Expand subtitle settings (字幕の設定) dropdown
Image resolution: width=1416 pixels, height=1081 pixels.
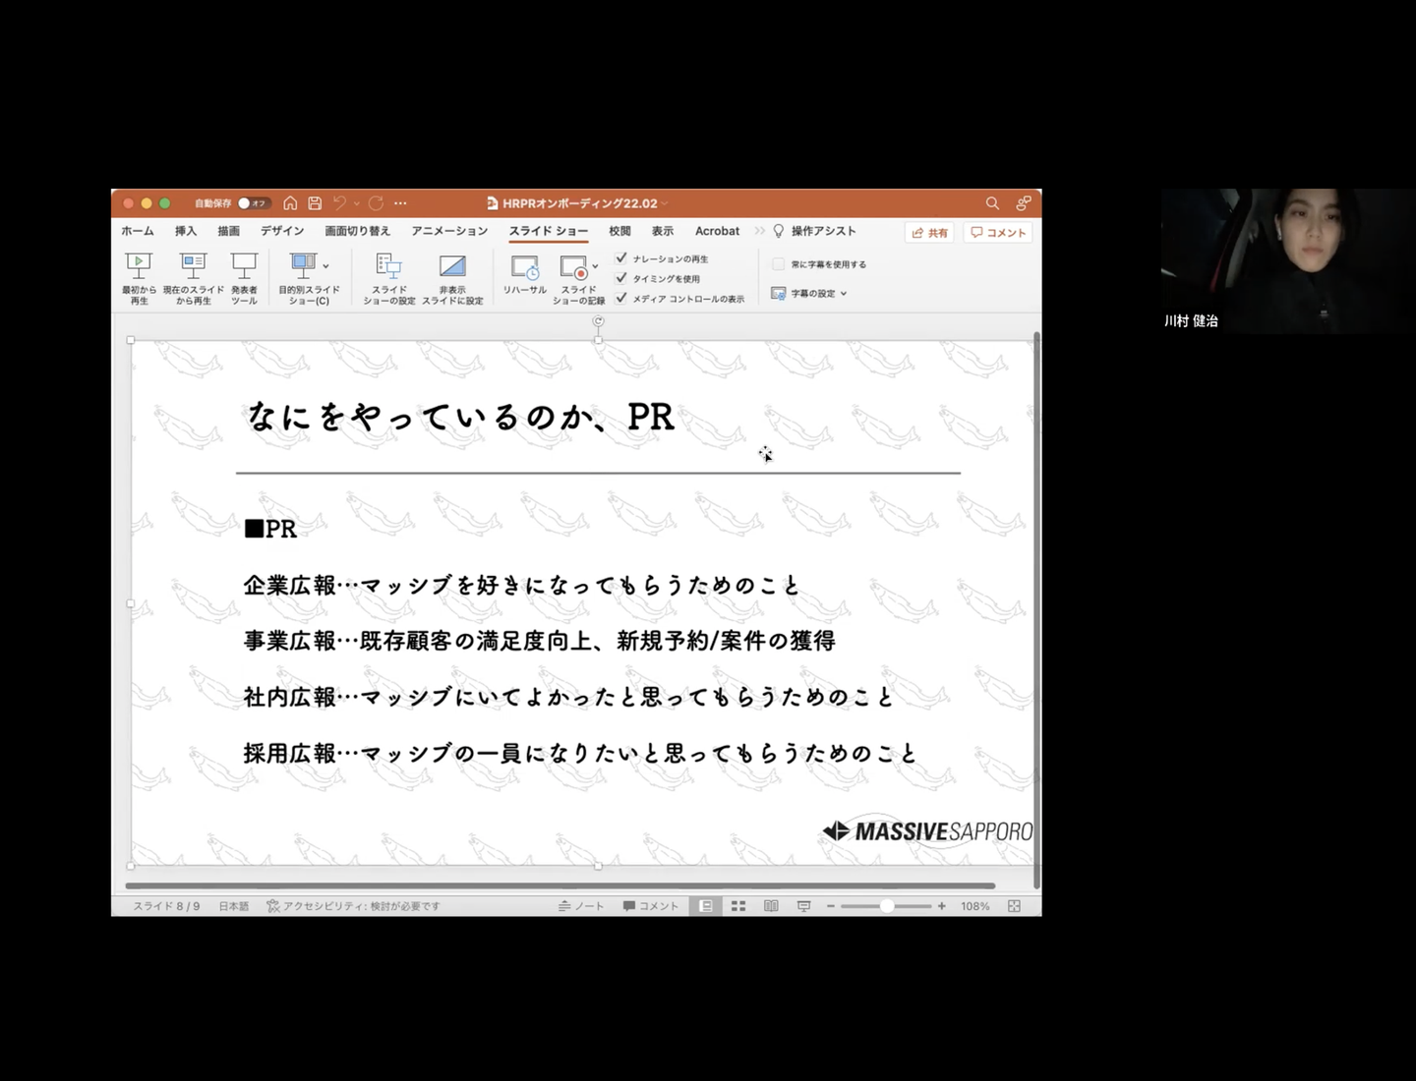pyautogui.click(x=844, y=294)
